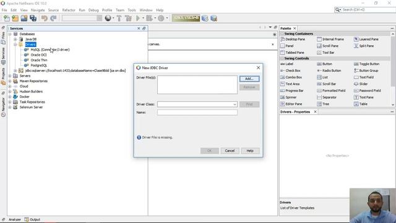Select the Combo Box palette component
The width and height of the screenshot is (396, 223).
tap(291, 77)
